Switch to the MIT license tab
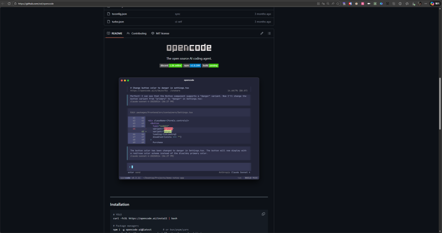This screenshot has width=442, height=233. tap(160, 33)
